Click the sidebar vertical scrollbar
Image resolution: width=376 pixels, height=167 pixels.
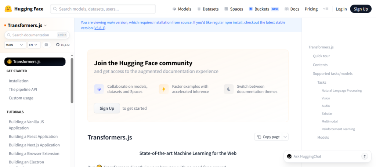coord(72,80)
